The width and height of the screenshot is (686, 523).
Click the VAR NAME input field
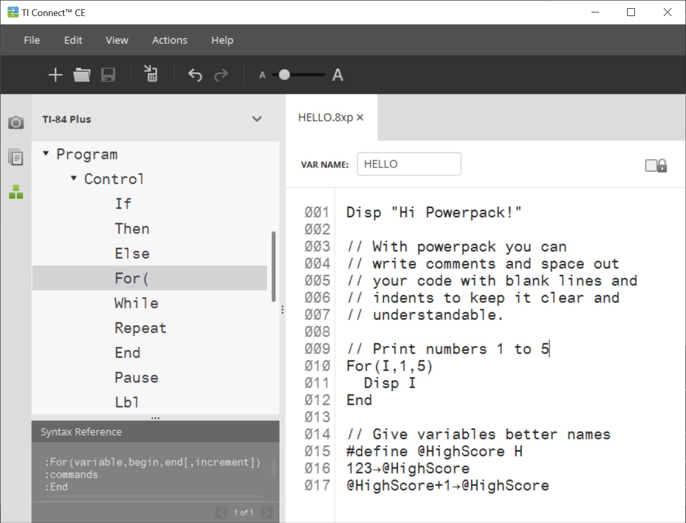(x=409, y=164)
